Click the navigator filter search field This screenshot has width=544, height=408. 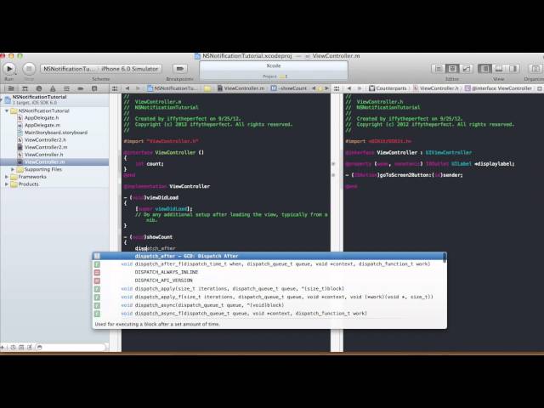pos(71,347)
